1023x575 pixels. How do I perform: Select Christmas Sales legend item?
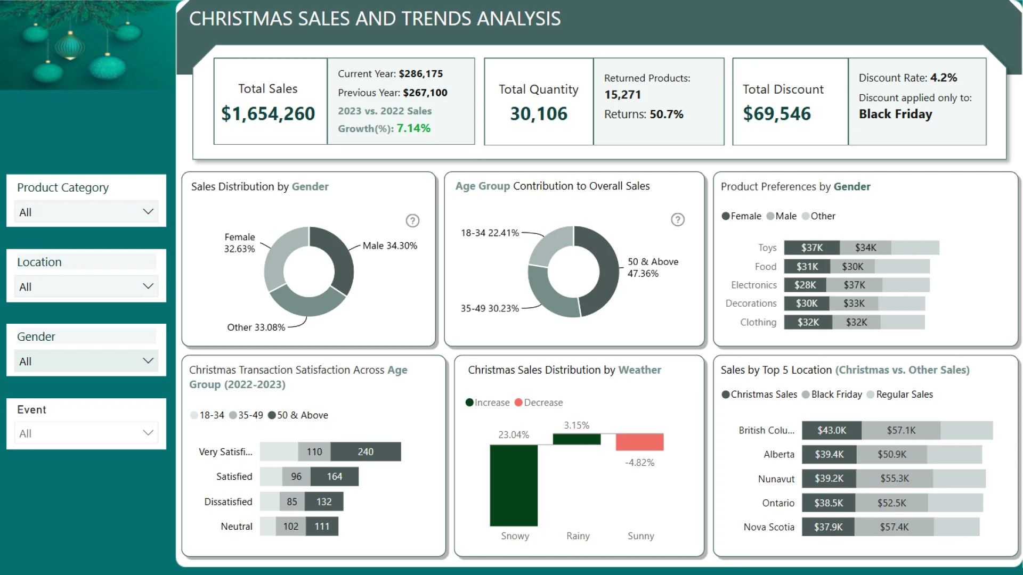(x=759, y=395)
